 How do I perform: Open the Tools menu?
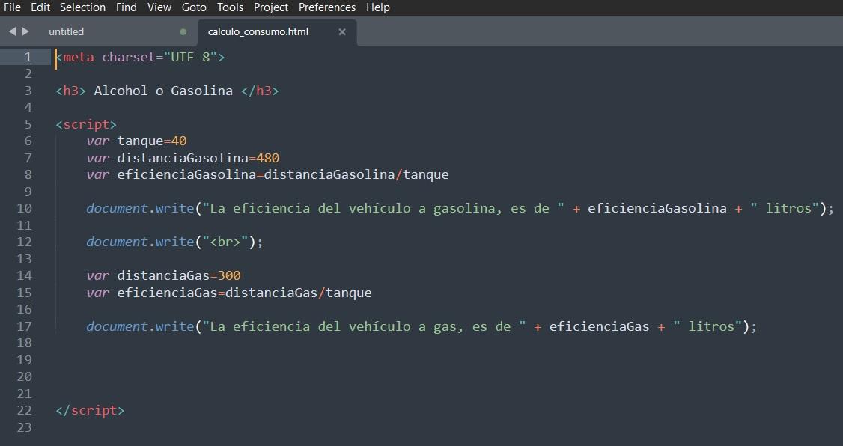(x=230, y=7)
